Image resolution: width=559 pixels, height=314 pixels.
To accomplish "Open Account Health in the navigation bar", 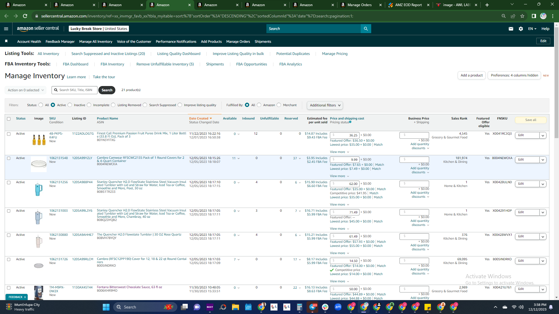I will click(x=29, y=42).
